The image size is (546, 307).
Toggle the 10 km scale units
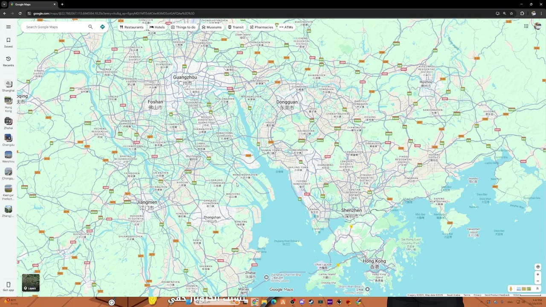coord(527,295)
